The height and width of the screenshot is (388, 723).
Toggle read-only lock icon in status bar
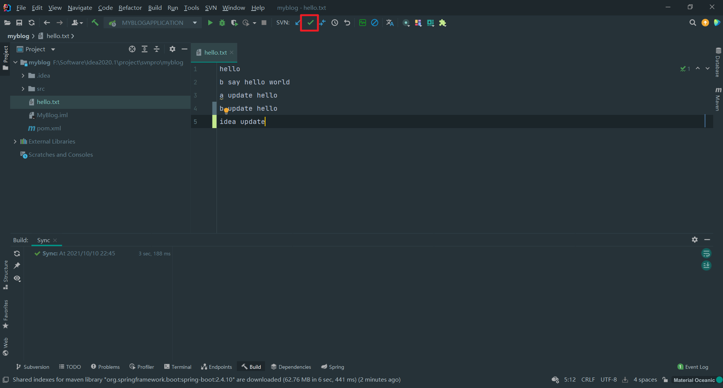tap(665, 380)
